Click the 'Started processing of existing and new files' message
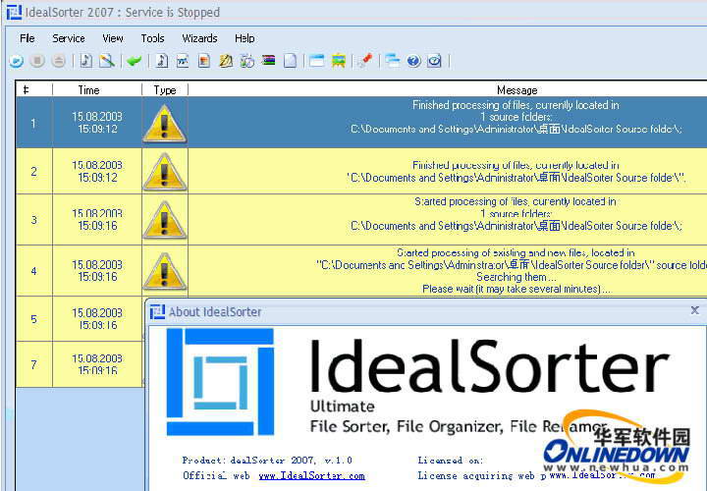707x491 pixels. (x=514, y=270)
